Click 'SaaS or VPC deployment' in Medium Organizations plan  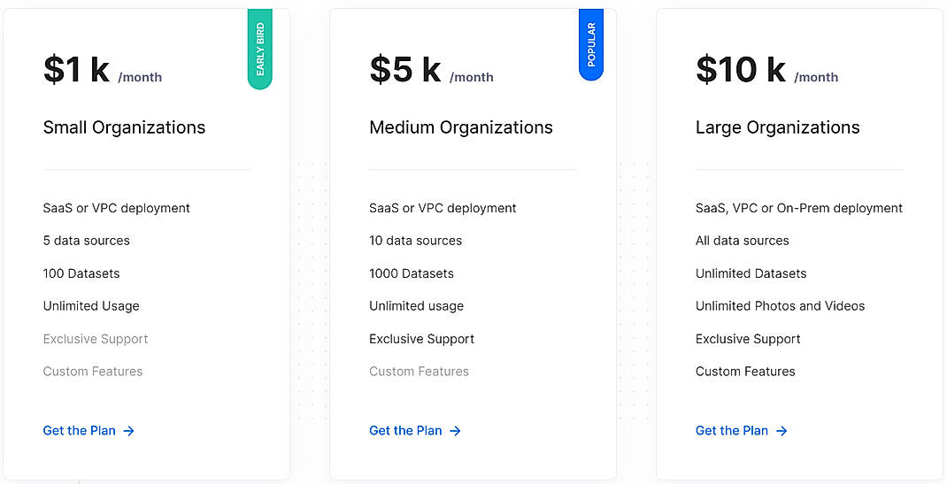(443, 208)
